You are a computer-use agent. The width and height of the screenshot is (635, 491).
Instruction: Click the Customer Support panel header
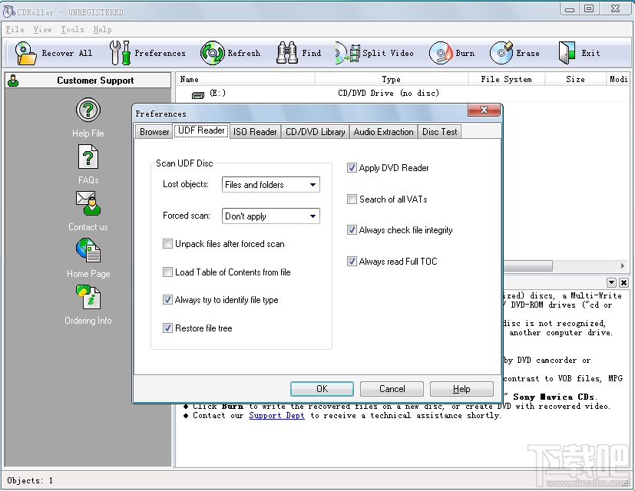point(88,80)
